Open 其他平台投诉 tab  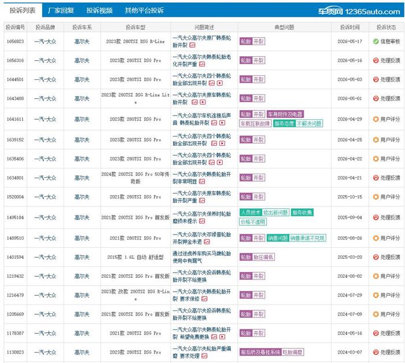pyautogui.click(x=145, y=10)
